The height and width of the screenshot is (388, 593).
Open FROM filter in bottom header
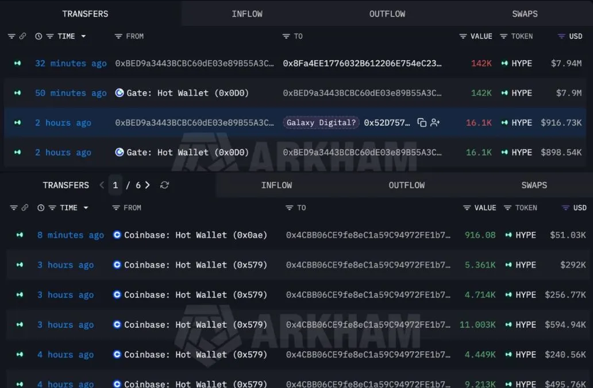tap(116, 208)
